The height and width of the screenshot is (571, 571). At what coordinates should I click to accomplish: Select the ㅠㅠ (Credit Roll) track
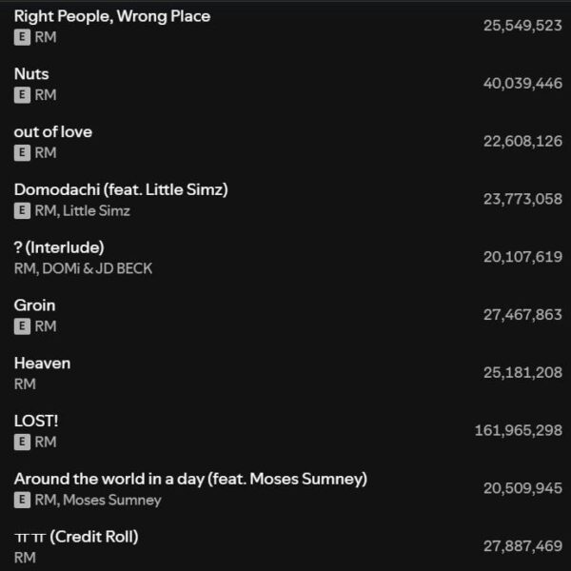pos(76,537)
